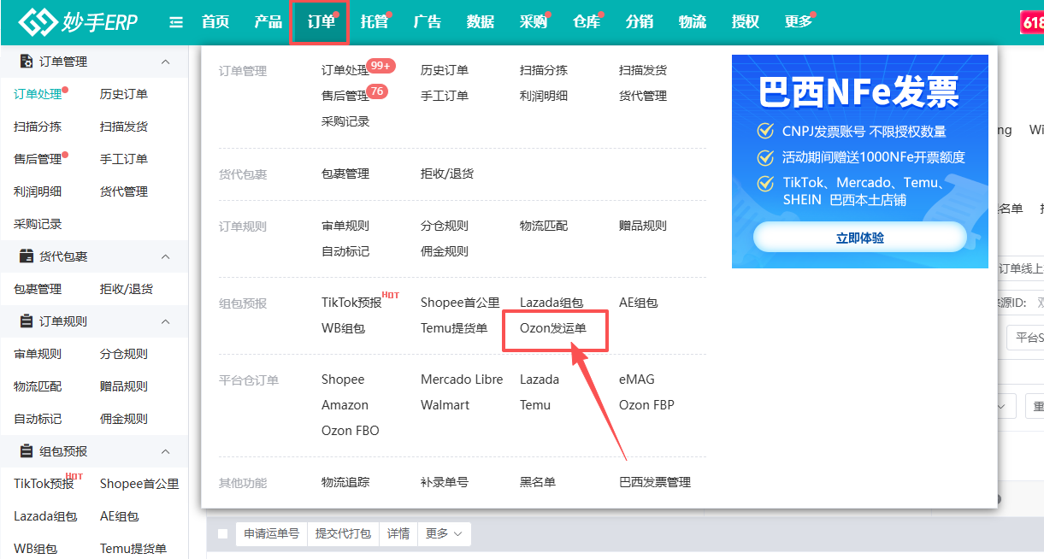
Task: Collapse the 货代包裹 sidebar section
Action: click(166, 256)
